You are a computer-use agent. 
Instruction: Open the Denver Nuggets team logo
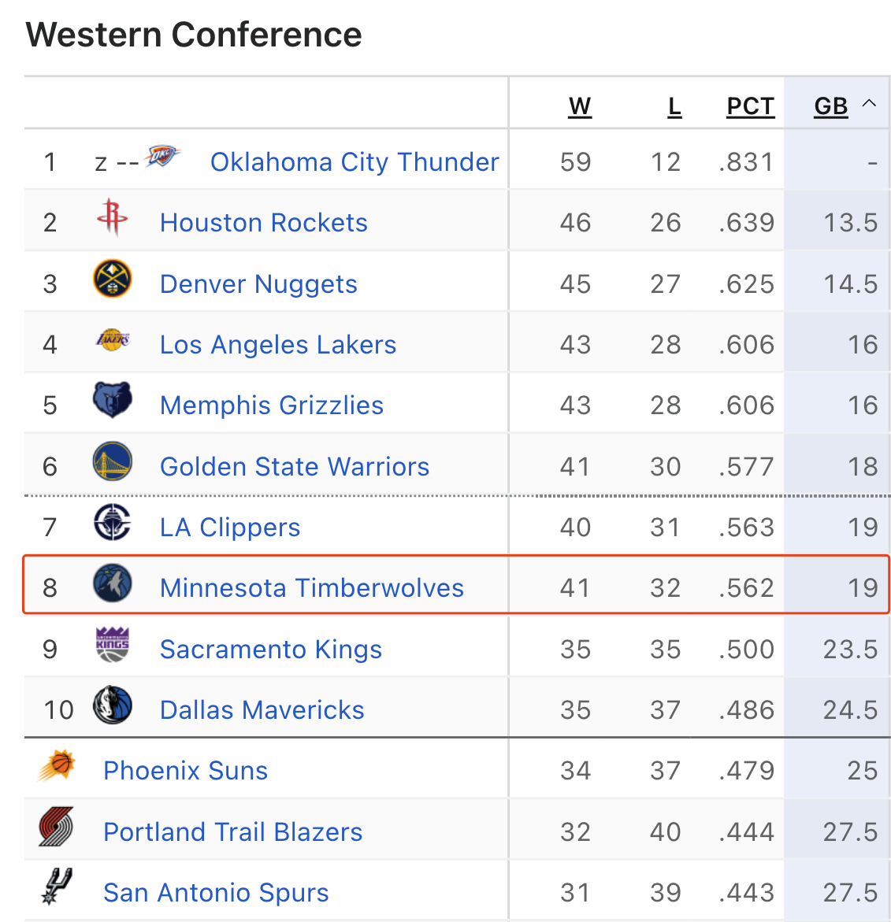pos(113,279)
